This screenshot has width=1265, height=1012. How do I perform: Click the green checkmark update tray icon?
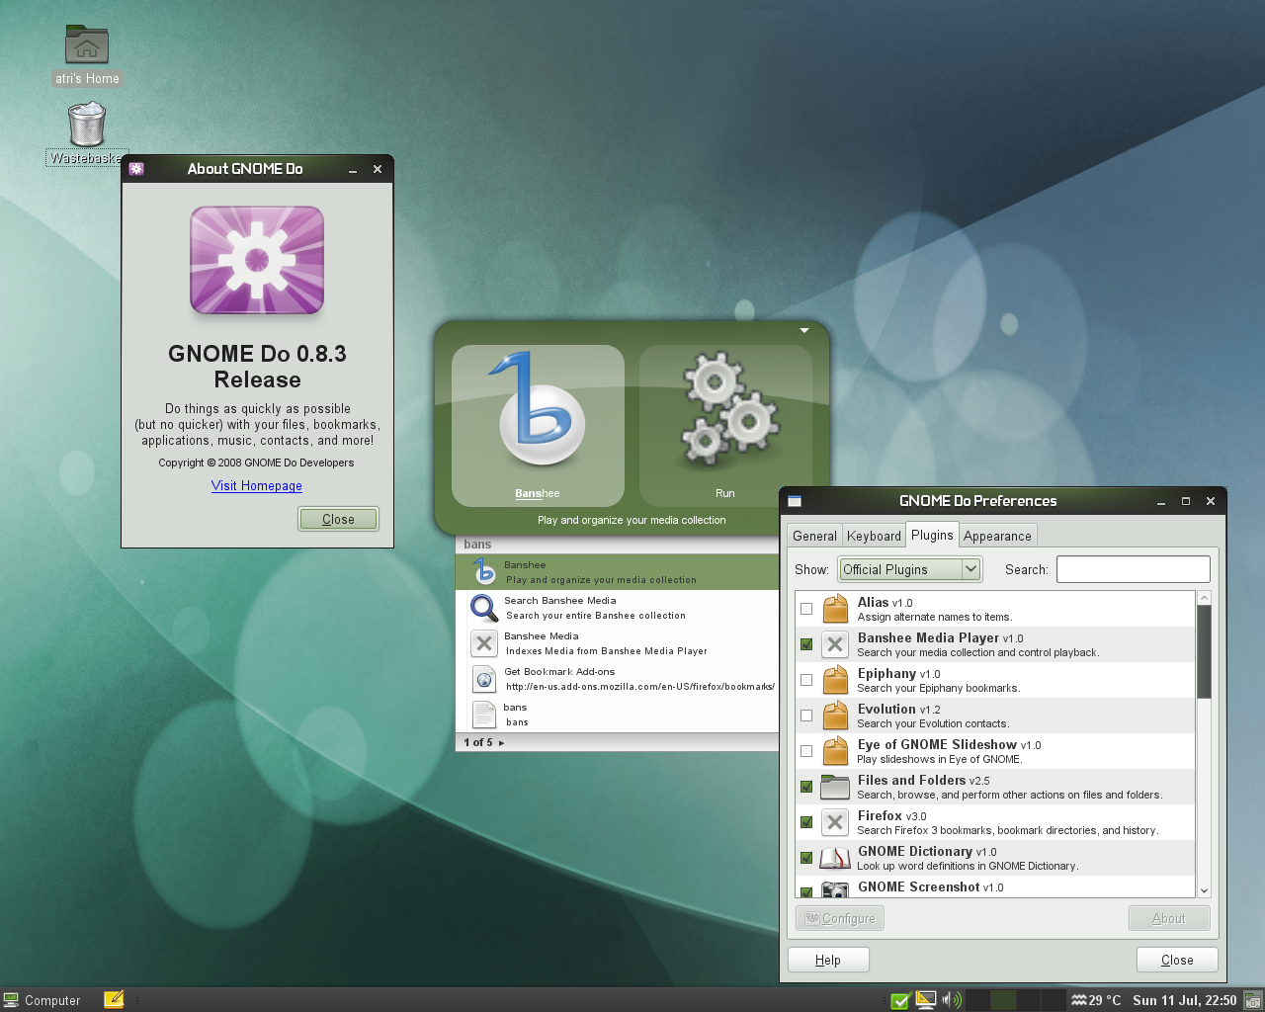pos(900,1000)
